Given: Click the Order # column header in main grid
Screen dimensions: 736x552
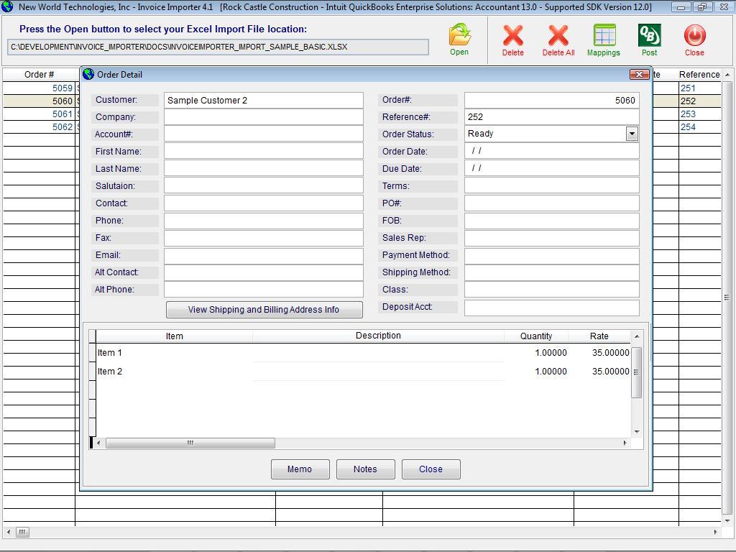Looking at the screenshot, I should (39, 75).
